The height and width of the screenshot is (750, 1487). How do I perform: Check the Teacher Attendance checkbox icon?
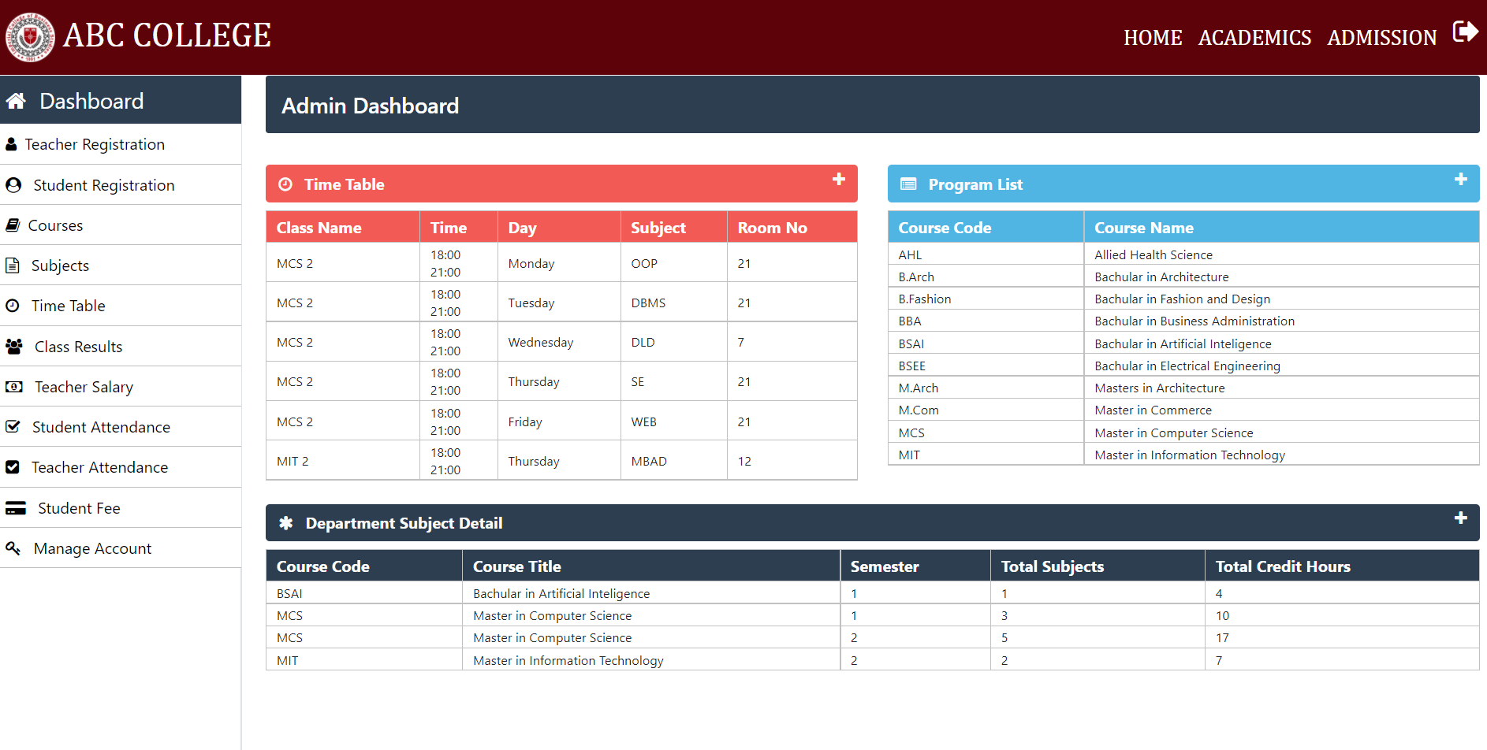point(13,466)
